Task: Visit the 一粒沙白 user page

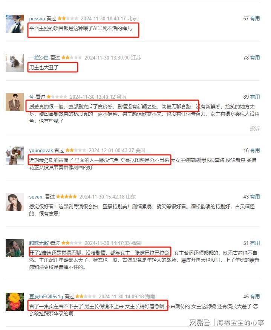Action: point(39,58)
